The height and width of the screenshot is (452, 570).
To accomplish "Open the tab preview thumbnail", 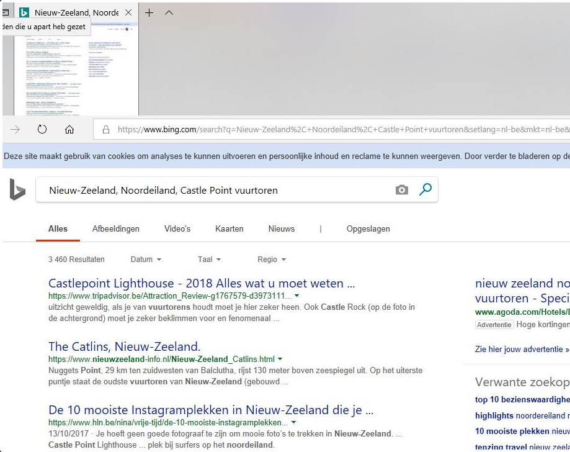I will click(76, 69).
